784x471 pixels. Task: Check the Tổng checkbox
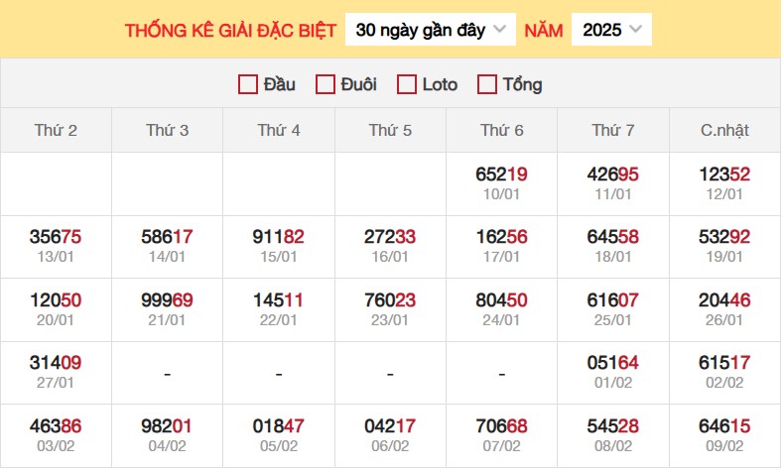[487, 84]
